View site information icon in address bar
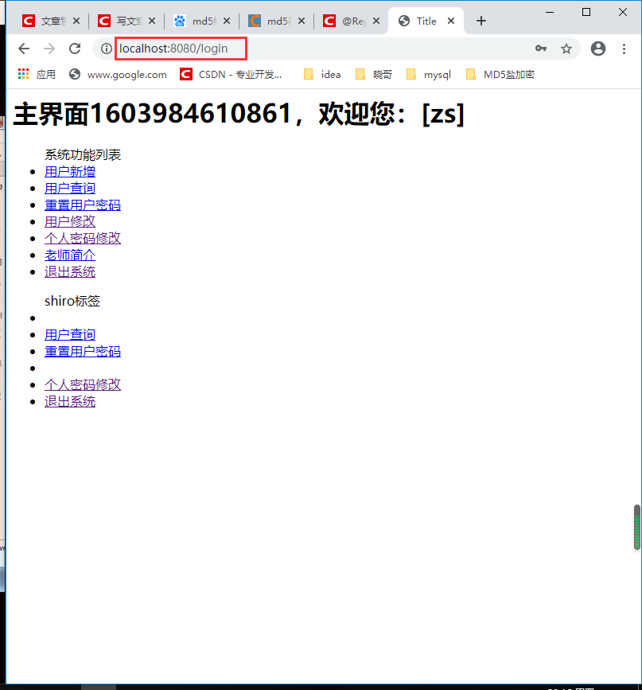The width and height of the screenshot is (642, 690). coord(106,49)
